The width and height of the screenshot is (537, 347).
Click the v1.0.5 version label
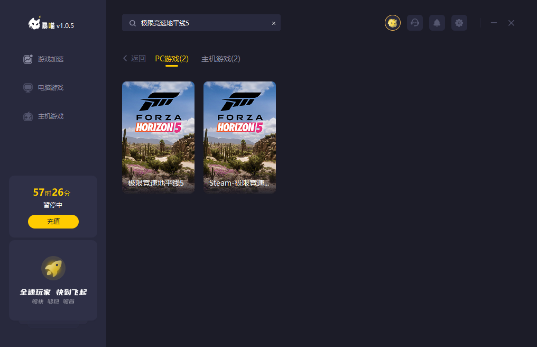[65, 26]
